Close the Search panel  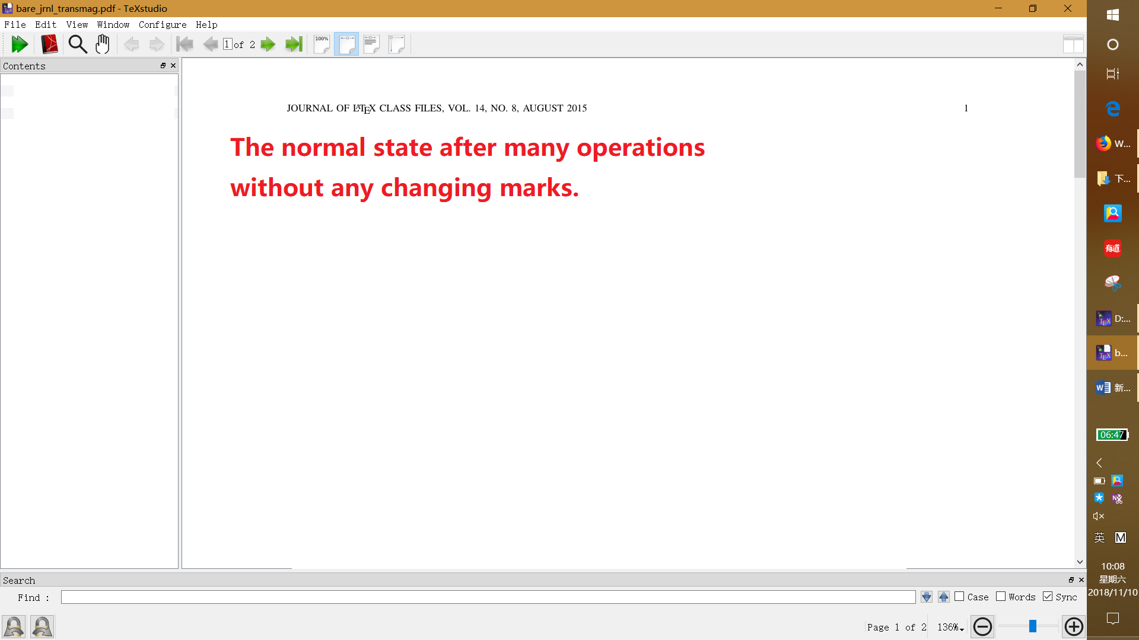1081,580
